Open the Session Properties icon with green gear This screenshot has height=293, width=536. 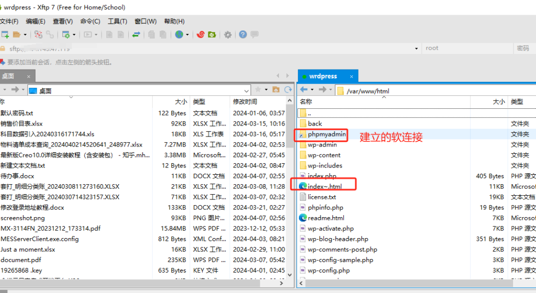[65, 35]
